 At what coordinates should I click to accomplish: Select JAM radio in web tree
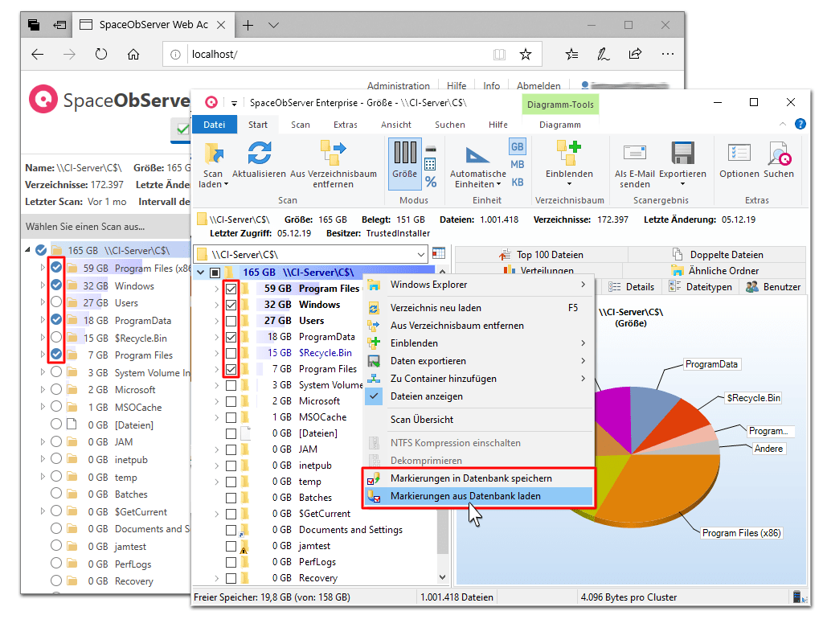tap(56, 441)
